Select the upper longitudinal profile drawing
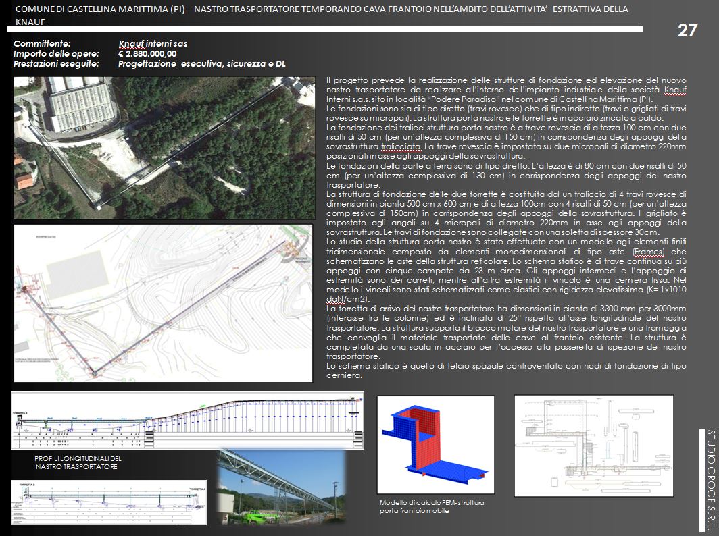Screen dimensions: 719x536 pyautogui.click(x=188, y=420)
